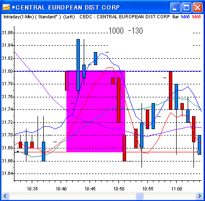Click the tall blue candlestick near 10:43
Image resolution: width=205 pixels, height=201 pixels.
pos(78,65)
